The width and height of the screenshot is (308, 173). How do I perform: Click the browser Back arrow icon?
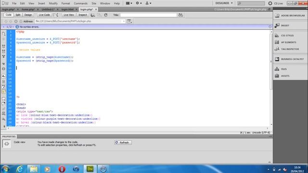point(6,21)
